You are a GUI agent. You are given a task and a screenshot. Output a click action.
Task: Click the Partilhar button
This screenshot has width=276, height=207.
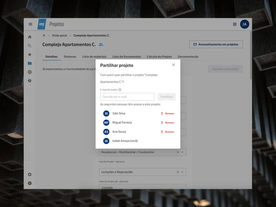167,97
